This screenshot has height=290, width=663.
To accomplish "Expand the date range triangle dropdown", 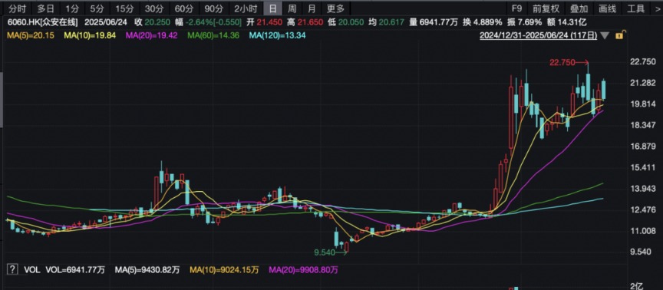I will point(605,36).
